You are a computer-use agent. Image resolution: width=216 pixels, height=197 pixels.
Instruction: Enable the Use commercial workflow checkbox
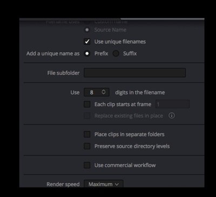click(87, 165)
